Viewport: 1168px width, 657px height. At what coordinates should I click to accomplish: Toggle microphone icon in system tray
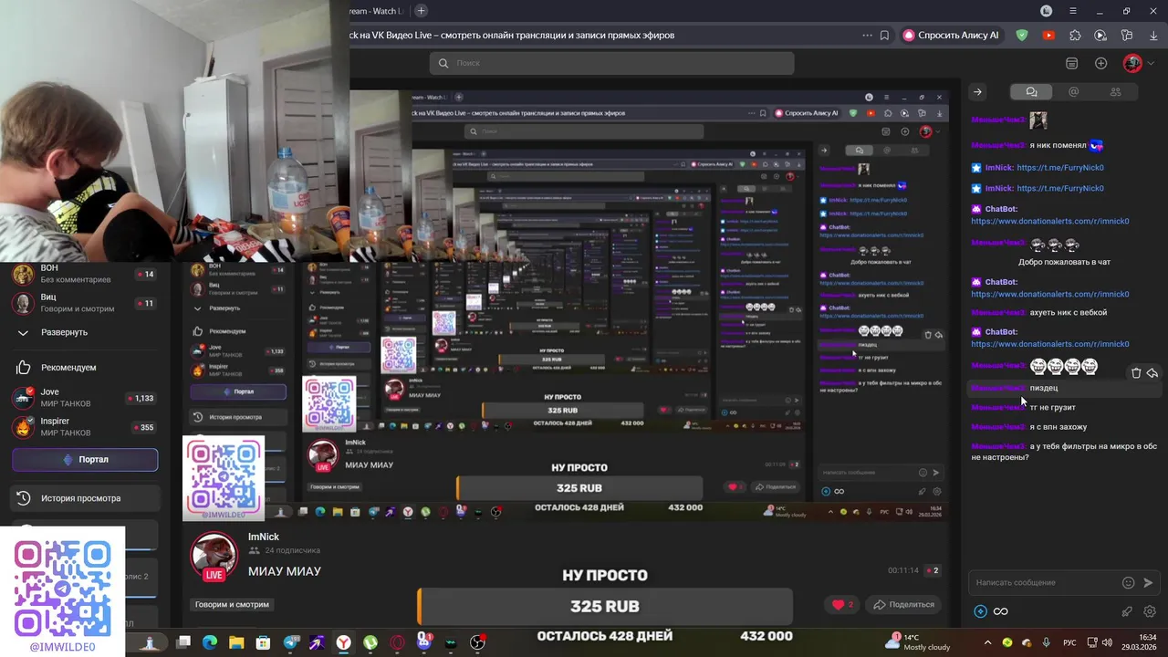tap(1046, 642)
